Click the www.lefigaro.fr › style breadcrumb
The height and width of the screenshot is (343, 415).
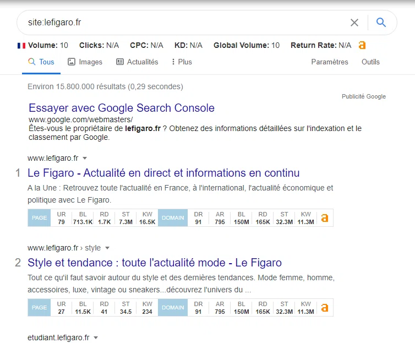(x=64, y=248)
